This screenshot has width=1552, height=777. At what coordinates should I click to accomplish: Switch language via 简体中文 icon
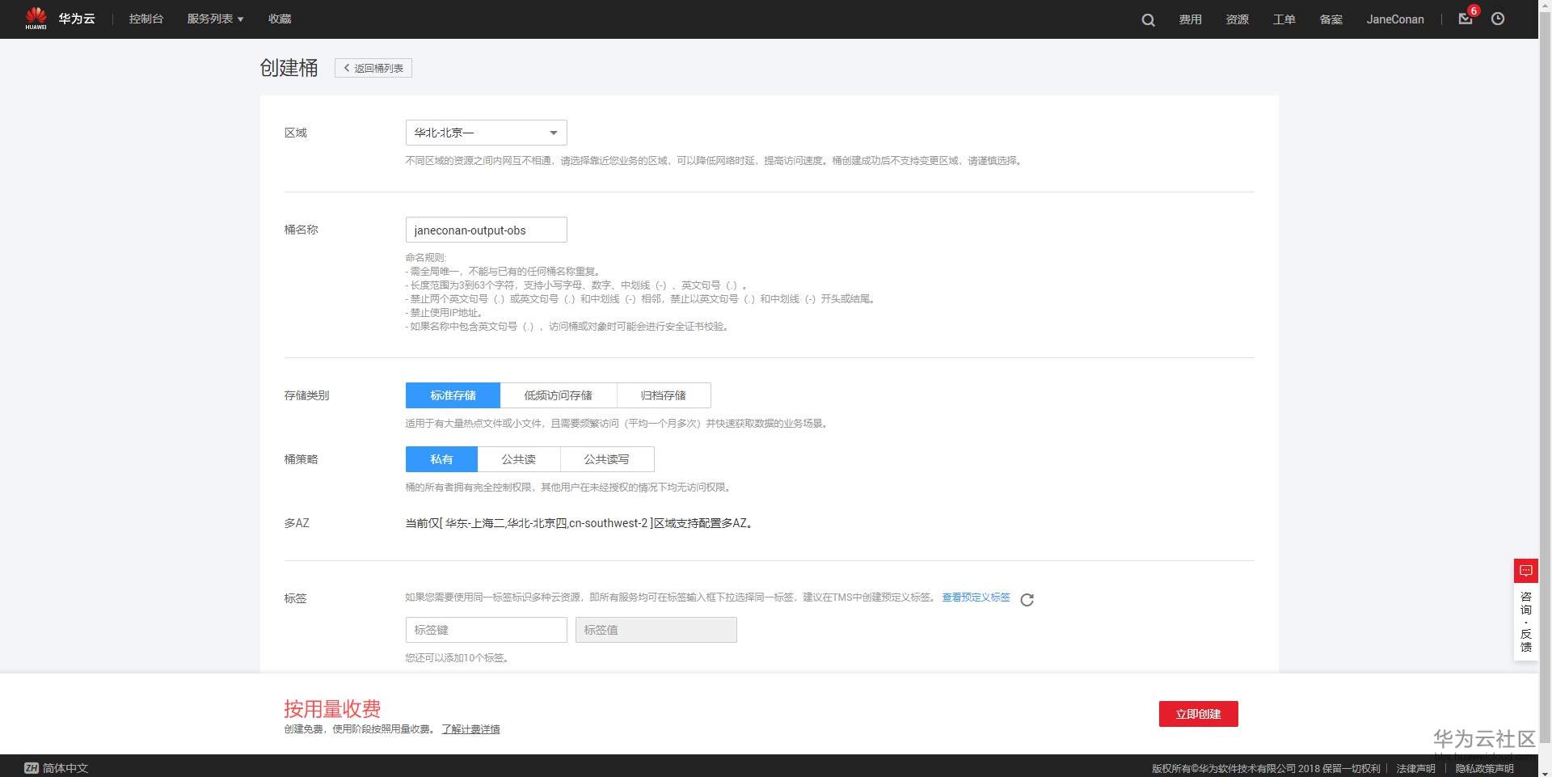(32, 768)
